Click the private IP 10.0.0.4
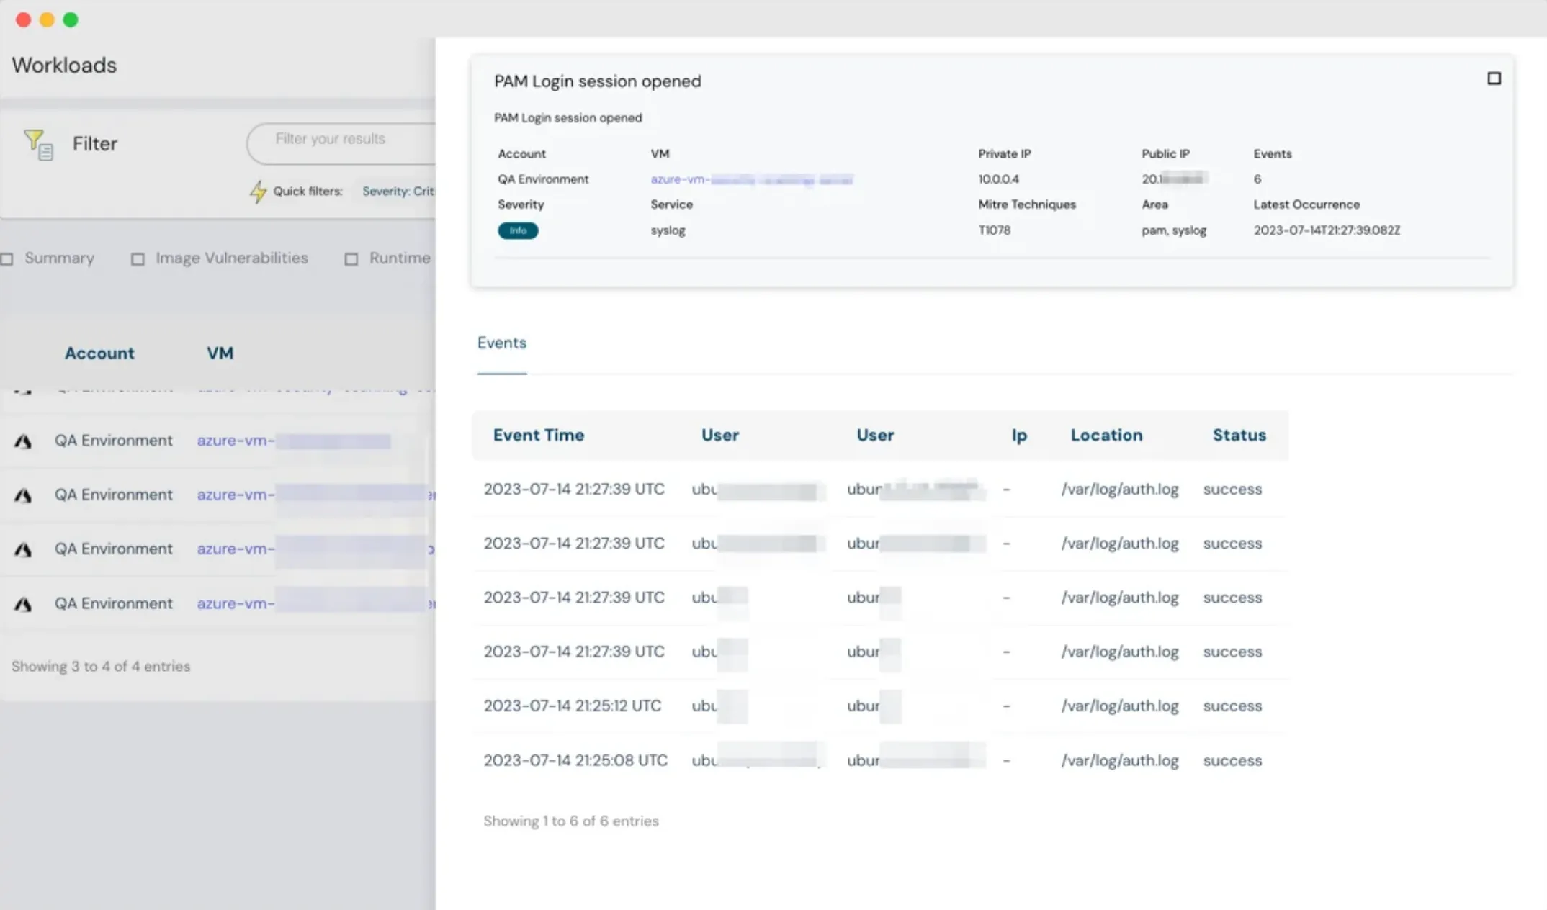The width and height of the screenshot is (1547, 910). (x=998, y=179)
